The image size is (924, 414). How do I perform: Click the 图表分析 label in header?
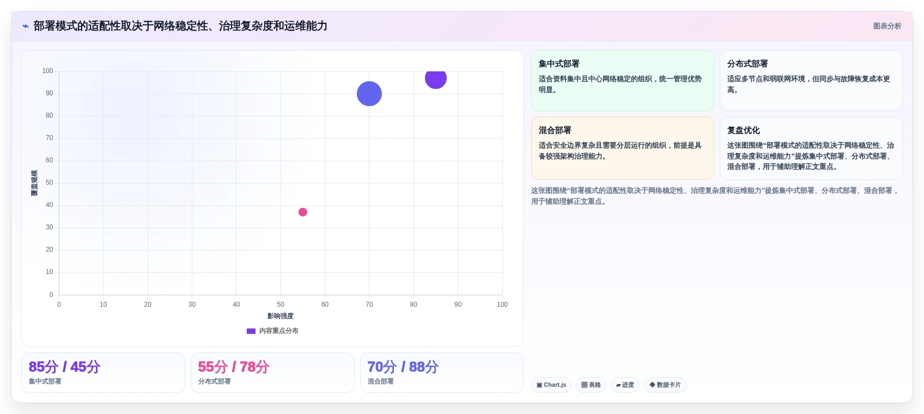(887, 26)
